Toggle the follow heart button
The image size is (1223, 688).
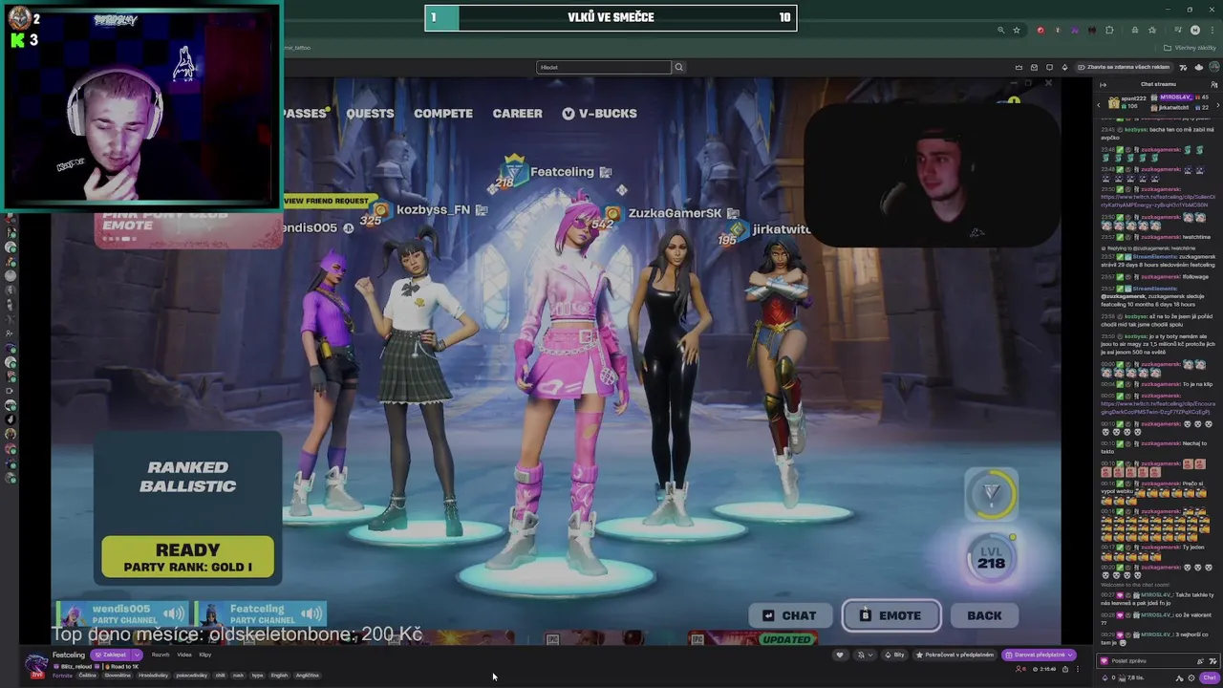tap(840, 655)
